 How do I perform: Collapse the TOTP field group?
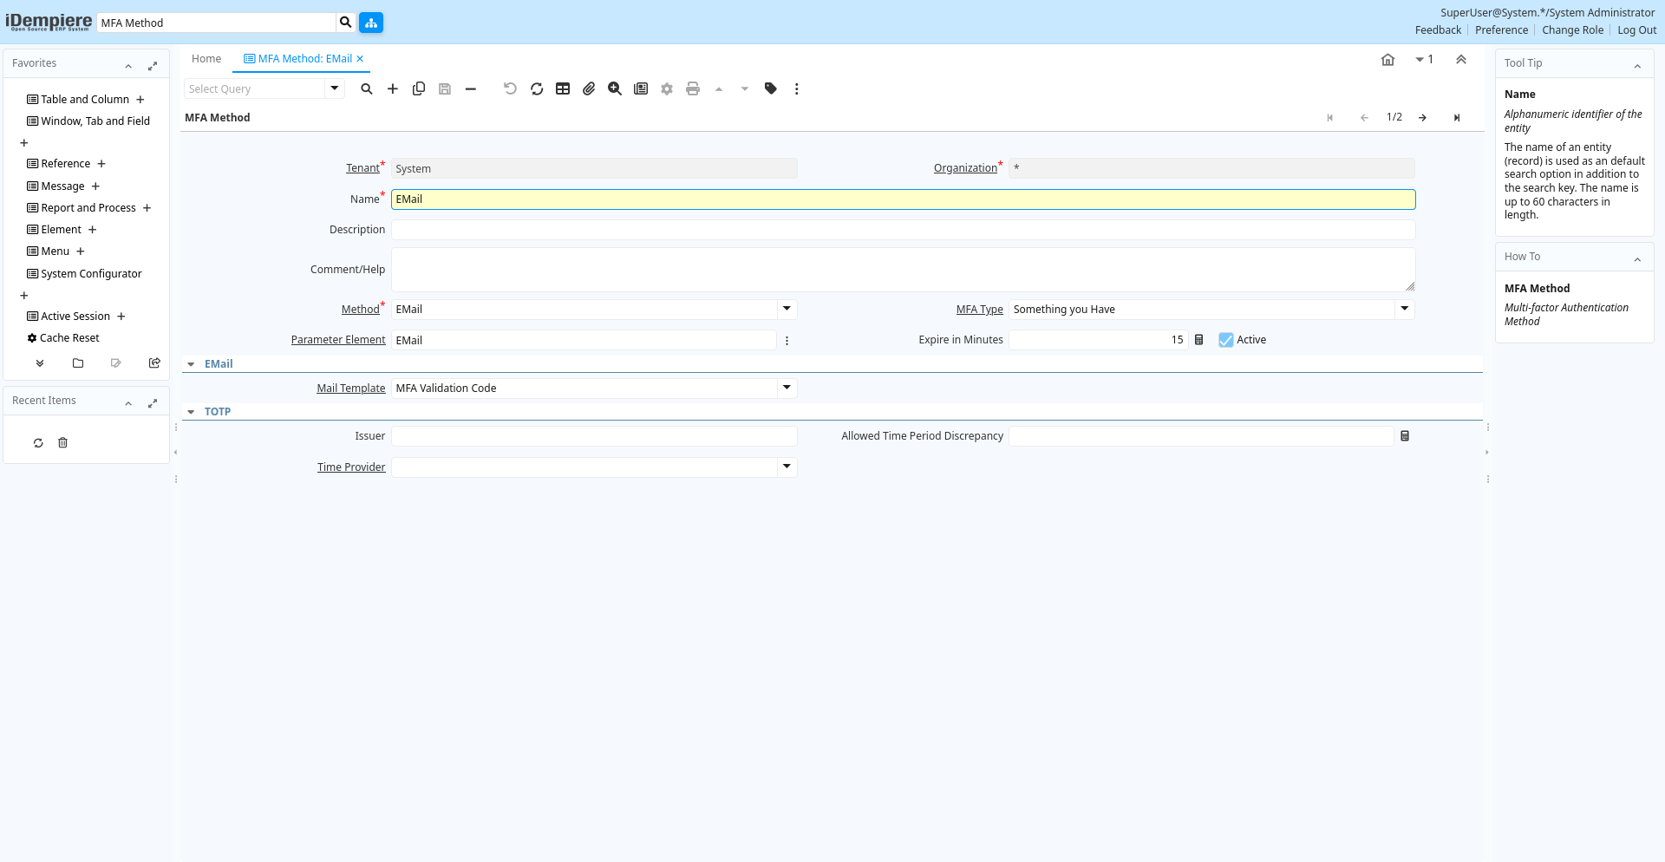click(192, 412)
